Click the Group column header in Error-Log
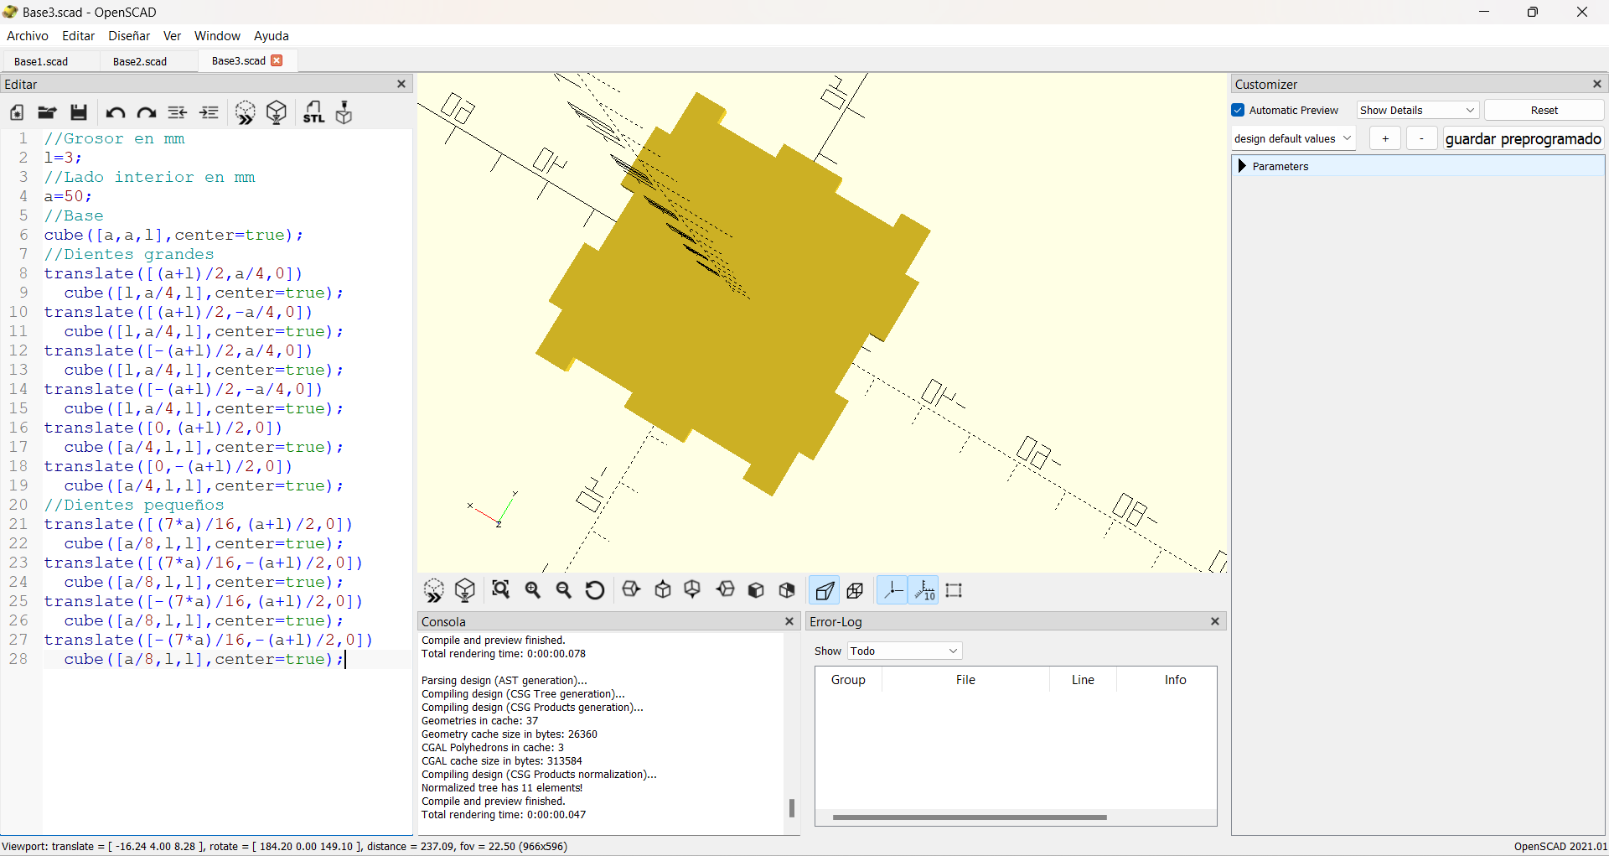The width and height of the screenshot is (1609, 856). [x=848, y=680]
